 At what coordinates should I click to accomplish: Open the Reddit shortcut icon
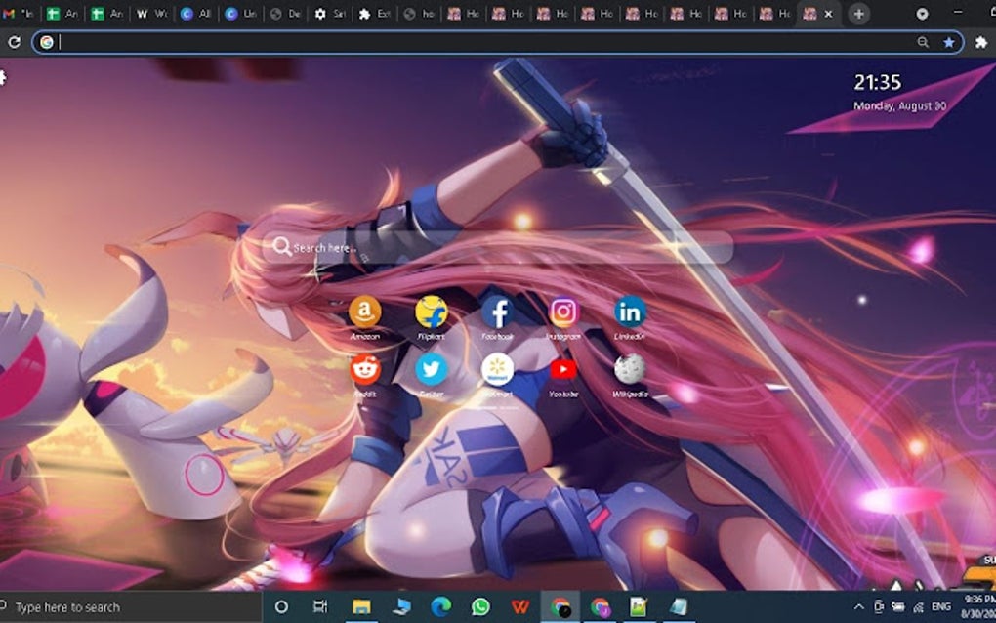[364, 369]
